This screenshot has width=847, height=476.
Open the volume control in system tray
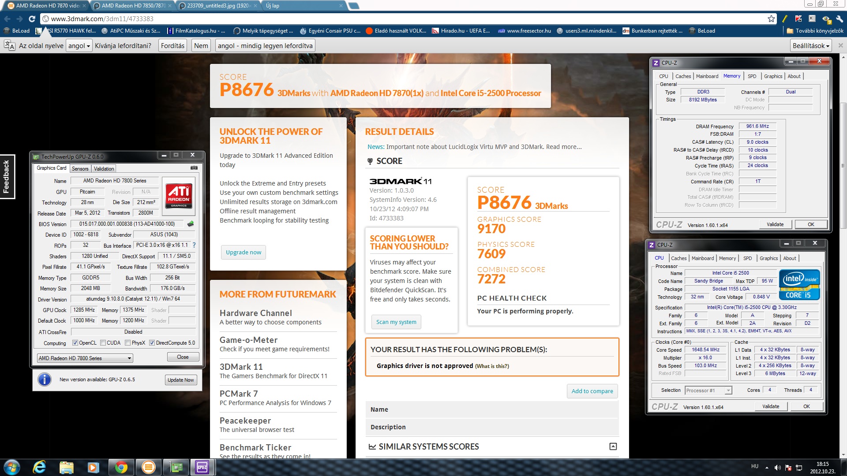click(777, 468)
